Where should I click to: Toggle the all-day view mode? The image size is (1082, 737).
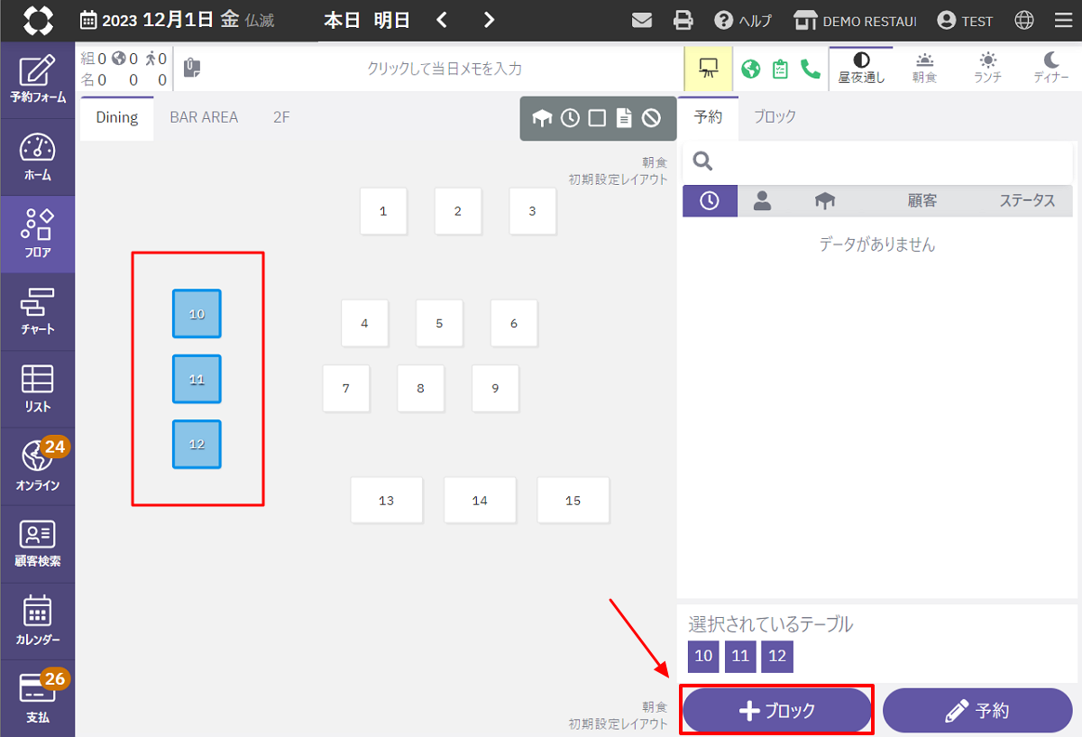[x=861, y=68]
